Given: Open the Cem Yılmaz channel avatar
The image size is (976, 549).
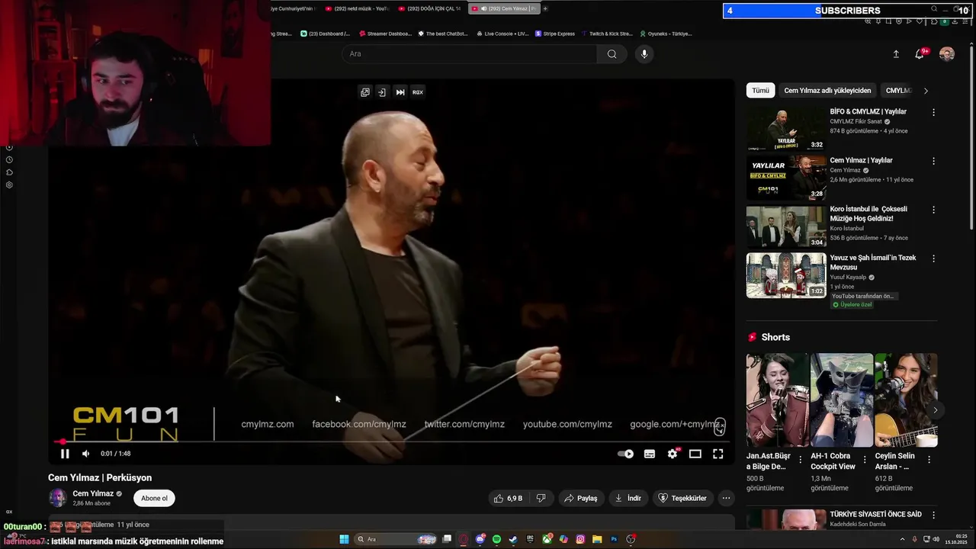Looking at the screenshot, I should point(57,498).
